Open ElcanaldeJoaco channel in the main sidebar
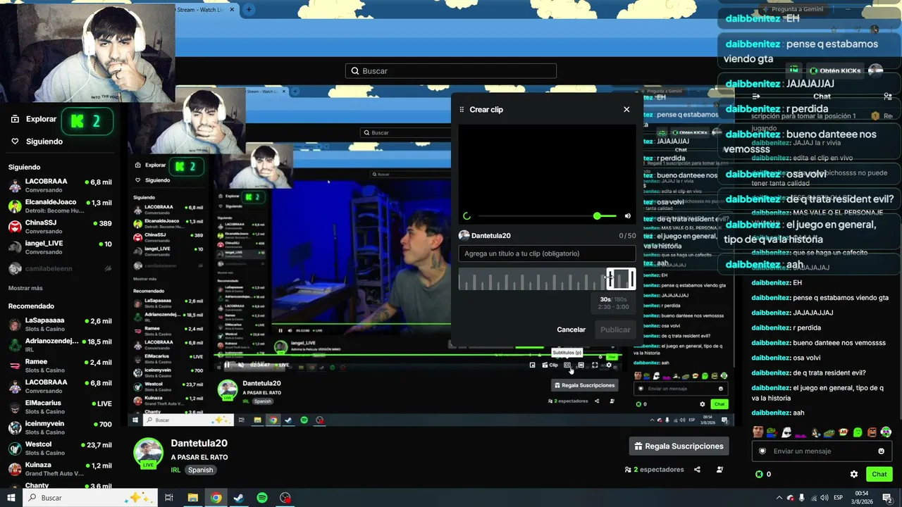 click(60, 206)
